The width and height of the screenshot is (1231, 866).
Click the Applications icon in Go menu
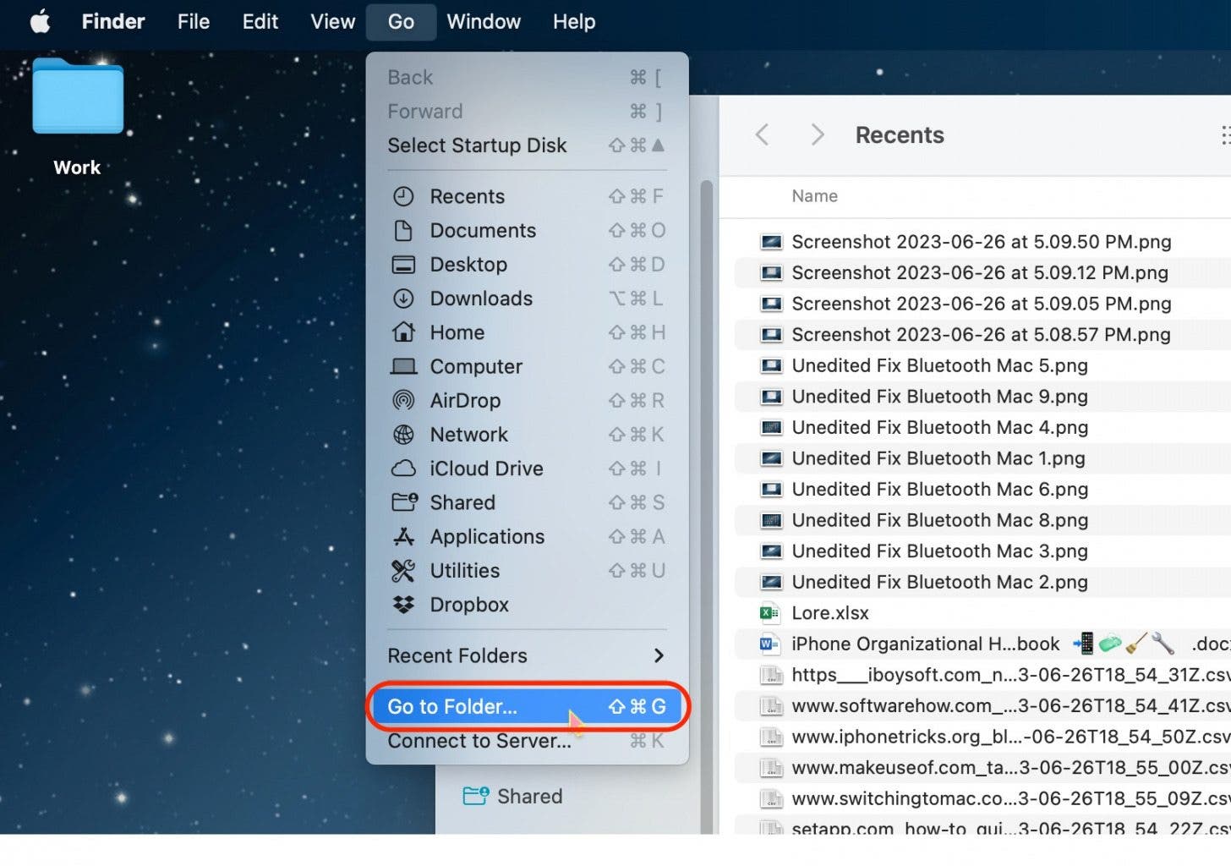click(x=403, y=537)
